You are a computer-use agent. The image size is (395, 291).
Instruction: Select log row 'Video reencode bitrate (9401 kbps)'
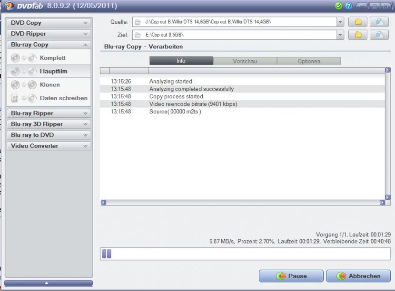[242, 104]
